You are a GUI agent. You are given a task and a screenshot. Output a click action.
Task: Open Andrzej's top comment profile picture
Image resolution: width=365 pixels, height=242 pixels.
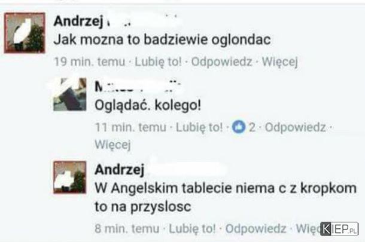coord(25,33)
